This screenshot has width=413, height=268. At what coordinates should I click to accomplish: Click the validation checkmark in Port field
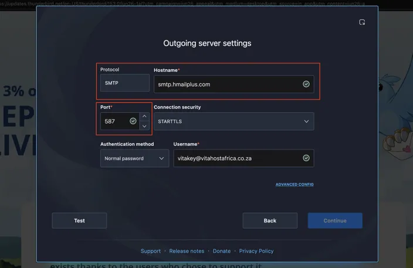133,121
